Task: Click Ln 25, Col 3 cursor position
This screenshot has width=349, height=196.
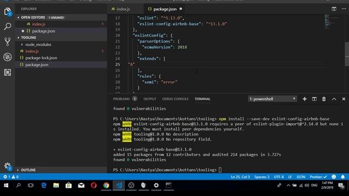Action: coord(240,177)
